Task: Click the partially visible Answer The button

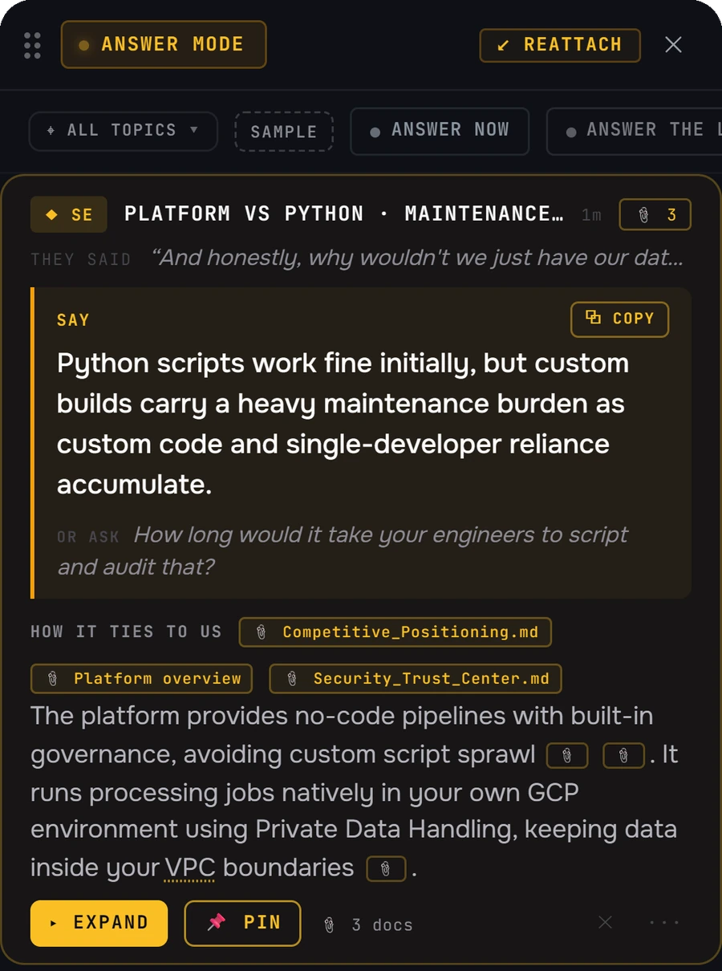Action: click(635, 131)
